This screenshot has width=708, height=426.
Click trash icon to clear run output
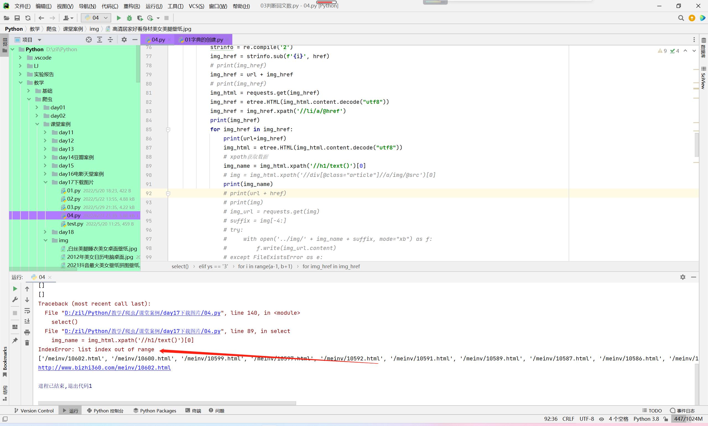[x=27, y=343]
